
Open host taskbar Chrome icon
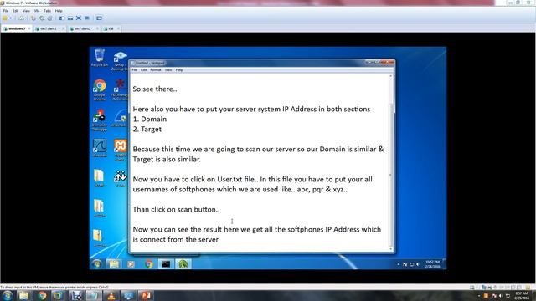tap(42, 295)
